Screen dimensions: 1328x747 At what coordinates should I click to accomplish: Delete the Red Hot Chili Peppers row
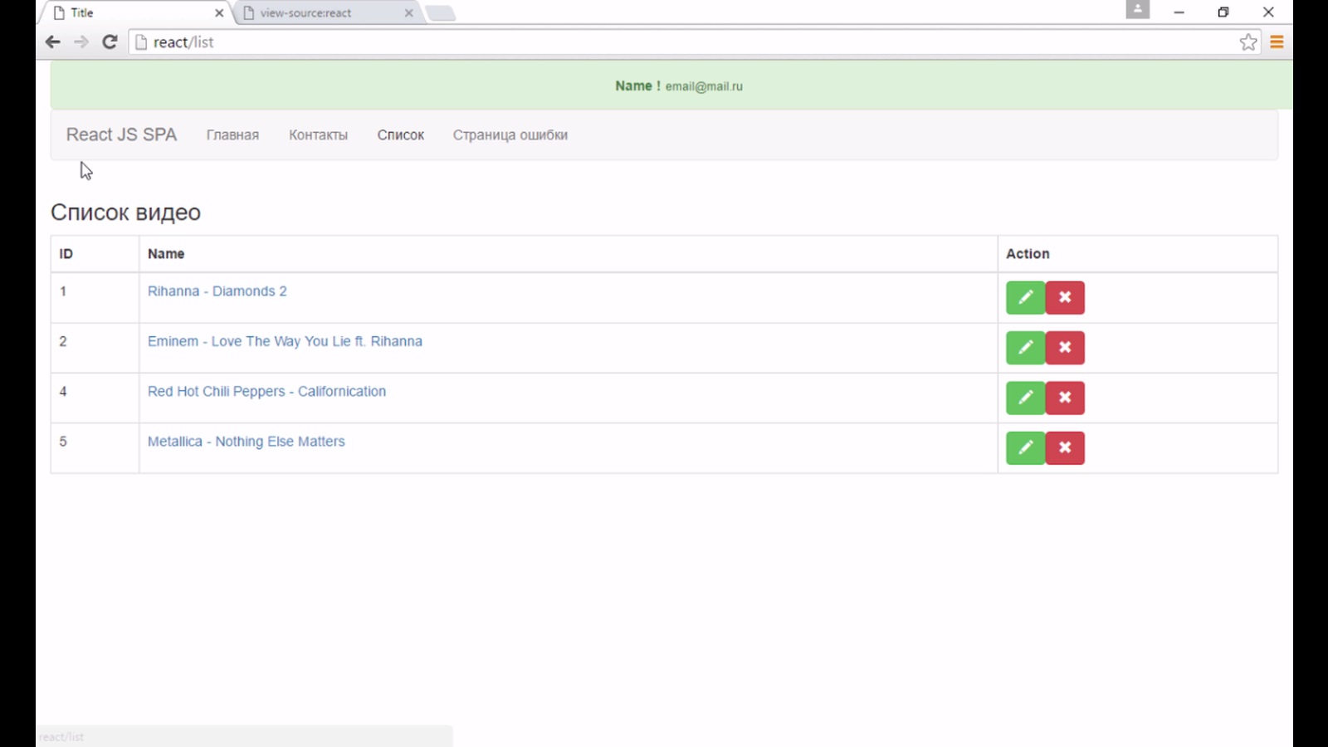(x=1065, y=398)
